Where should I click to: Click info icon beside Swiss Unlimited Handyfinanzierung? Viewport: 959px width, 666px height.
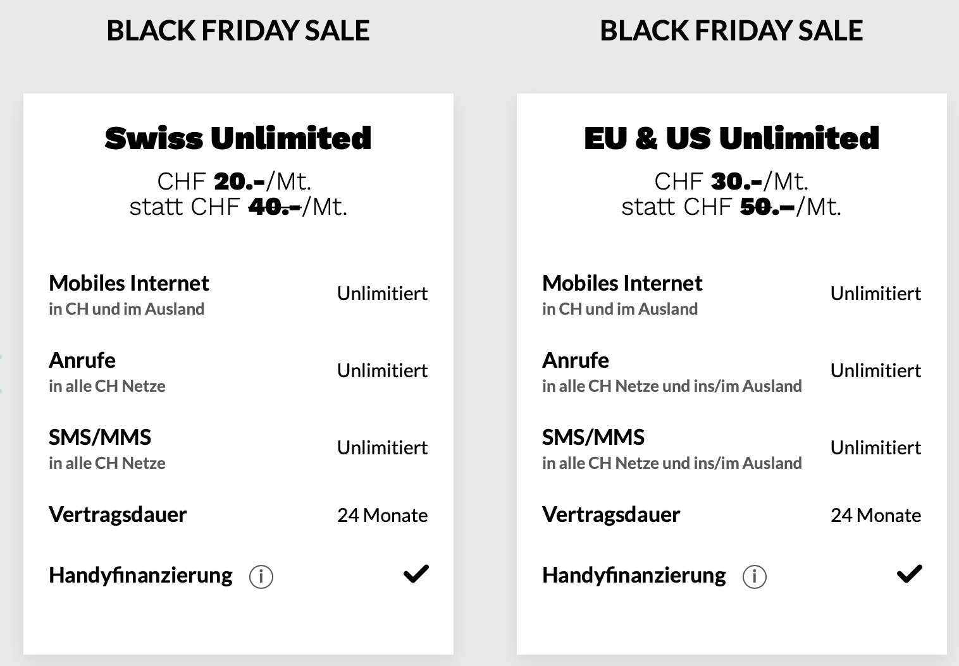click(261, 576)
